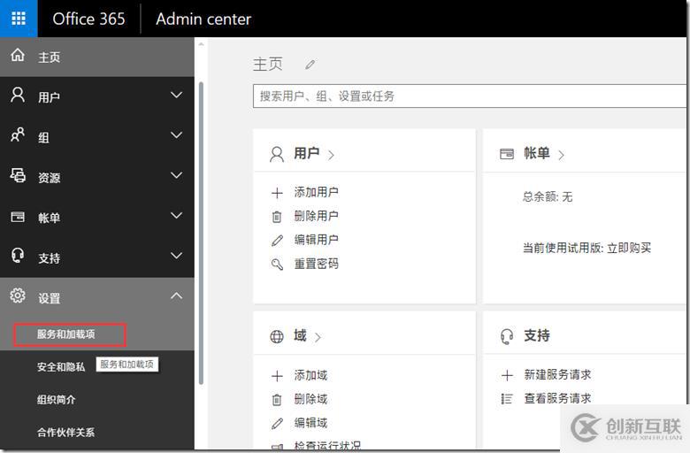The image size is (690, 453).
Task: Open the app launcher waffle icon
Action: point(19,19)
